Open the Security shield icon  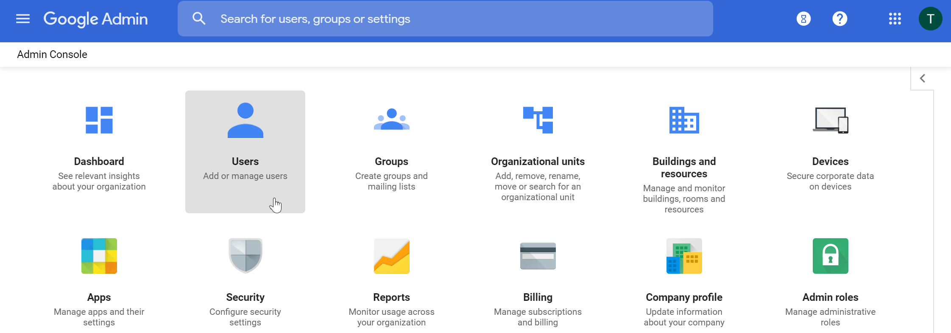[245, 256]
